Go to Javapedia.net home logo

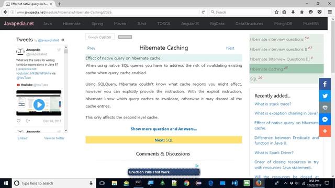(x=19, y=23)
